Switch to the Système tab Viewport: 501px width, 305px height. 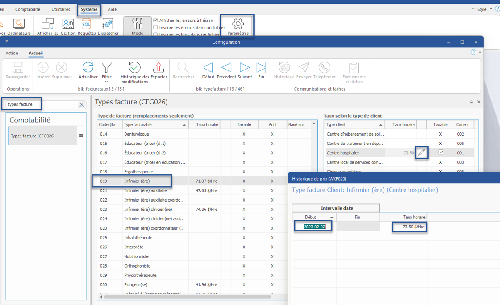coord(89,9)
